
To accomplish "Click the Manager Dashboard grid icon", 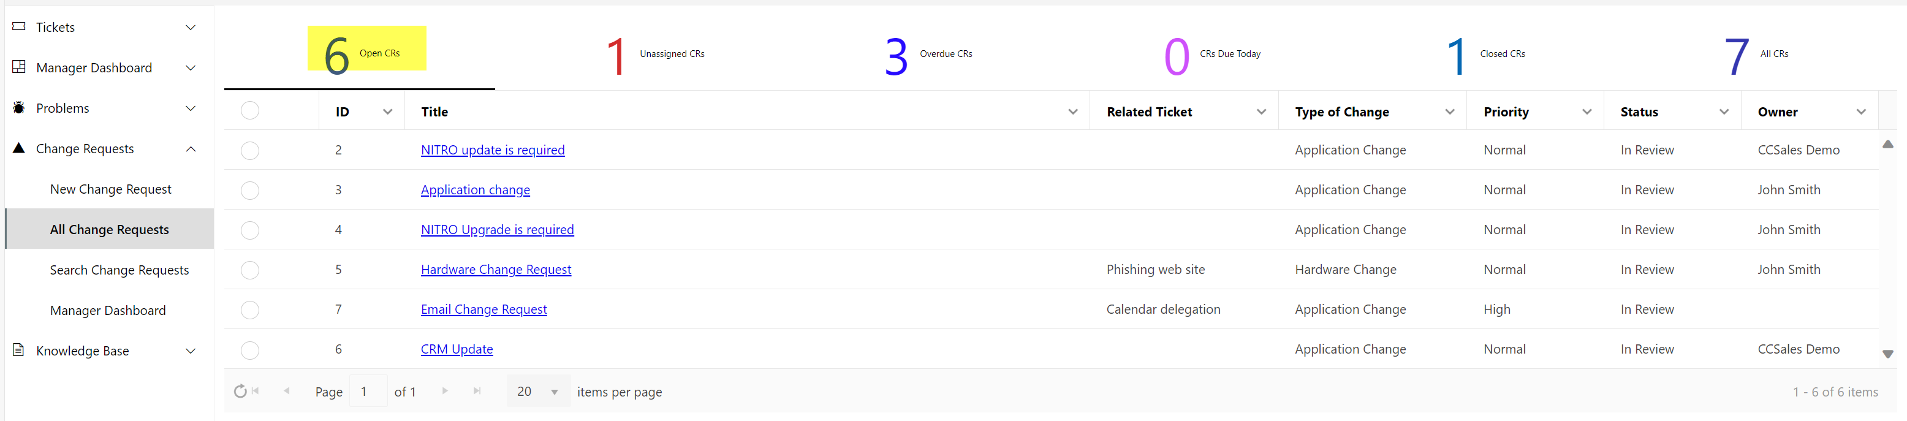I will point(19,67).
